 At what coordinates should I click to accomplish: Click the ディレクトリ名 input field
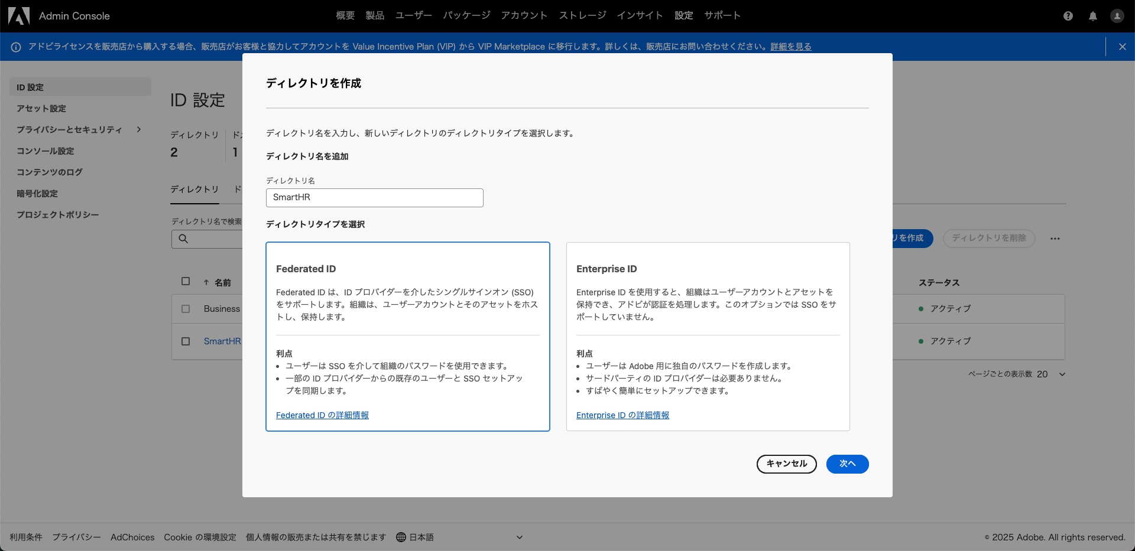(375, 197)
